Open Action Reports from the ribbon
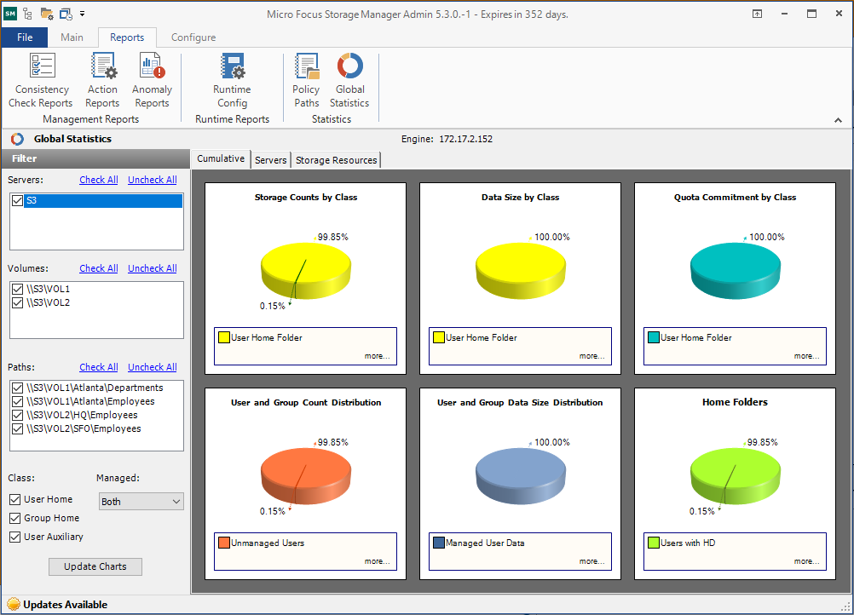 pyautogui.click(x=102, y=80)
